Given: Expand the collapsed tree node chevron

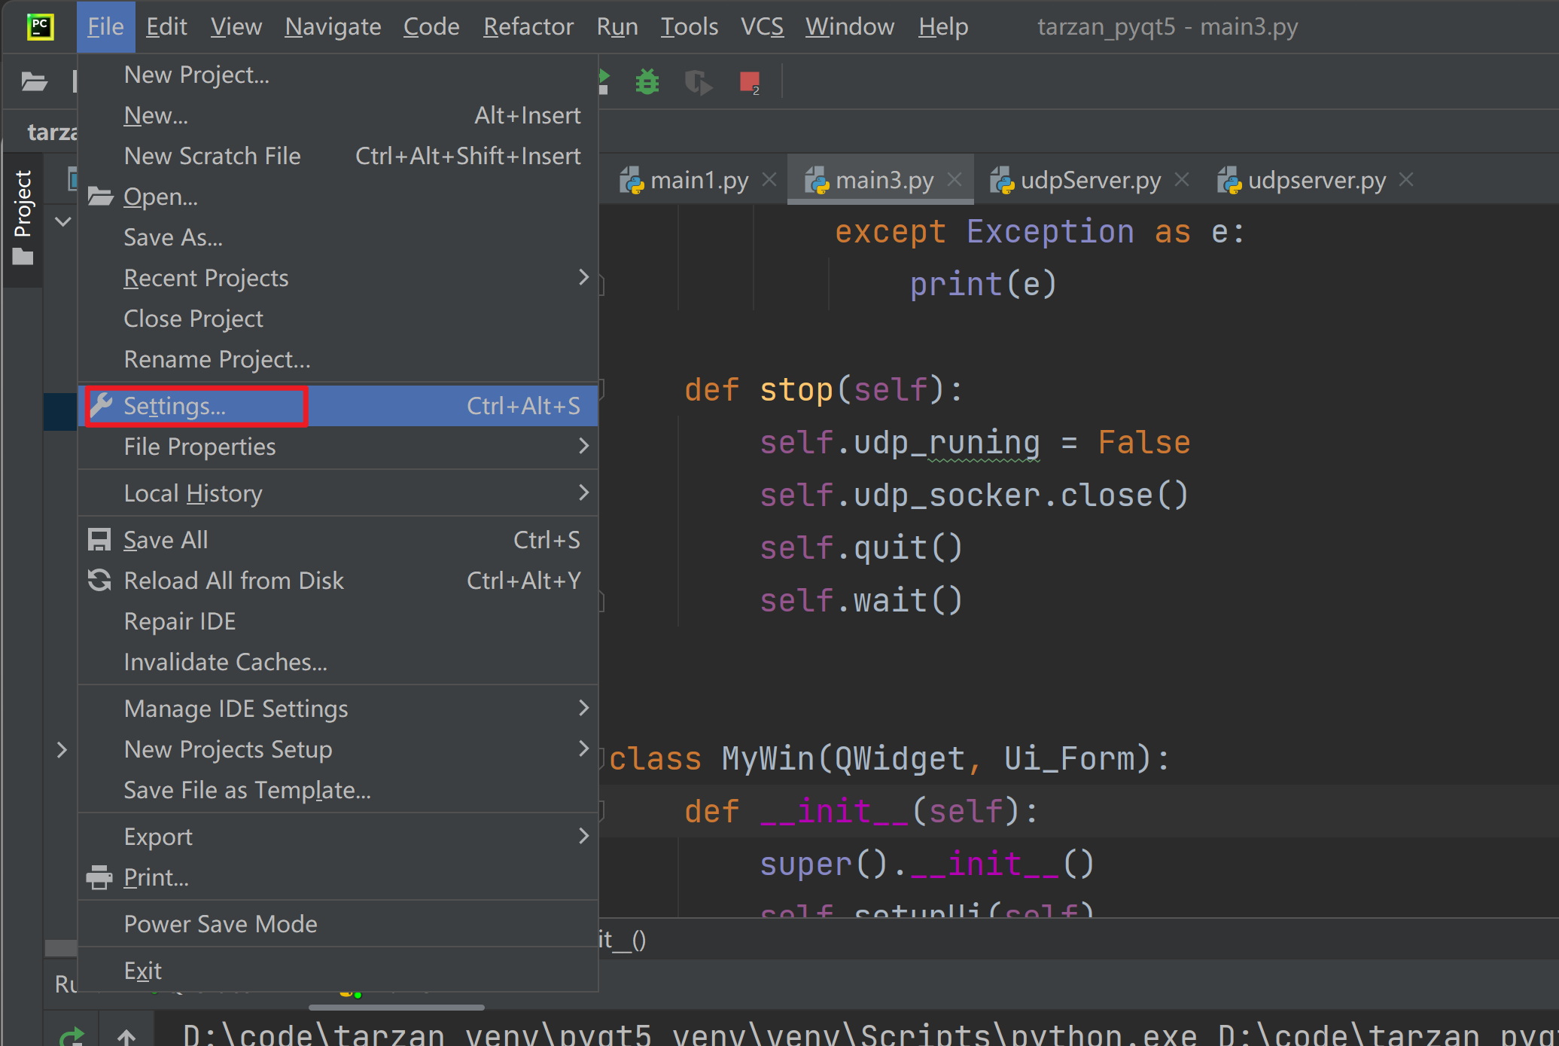Looking at the screenshot, I should (62, 750).
